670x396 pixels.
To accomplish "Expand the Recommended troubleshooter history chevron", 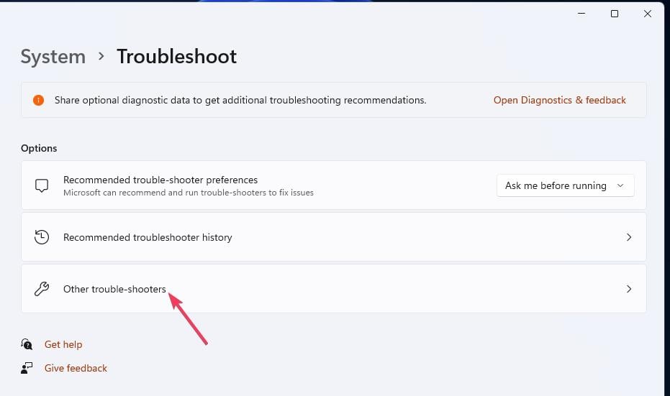I will (628, 237).
